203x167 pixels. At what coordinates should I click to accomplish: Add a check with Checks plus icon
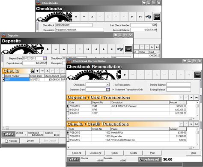37,71
